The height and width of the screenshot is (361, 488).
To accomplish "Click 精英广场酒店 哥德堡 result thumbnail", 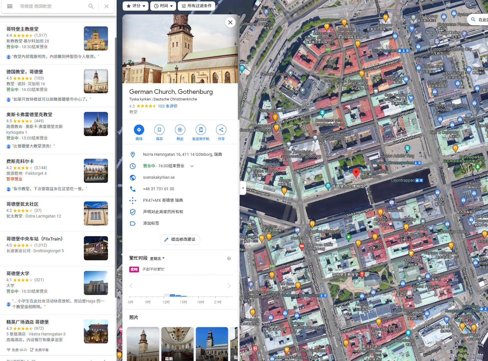I will (96, 331).
